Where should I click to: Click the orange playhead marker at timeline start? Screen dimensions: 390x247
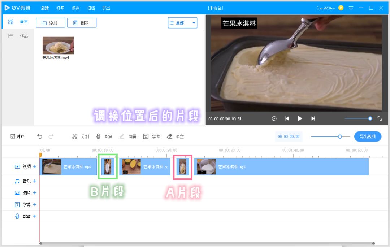tap(40, 155)
